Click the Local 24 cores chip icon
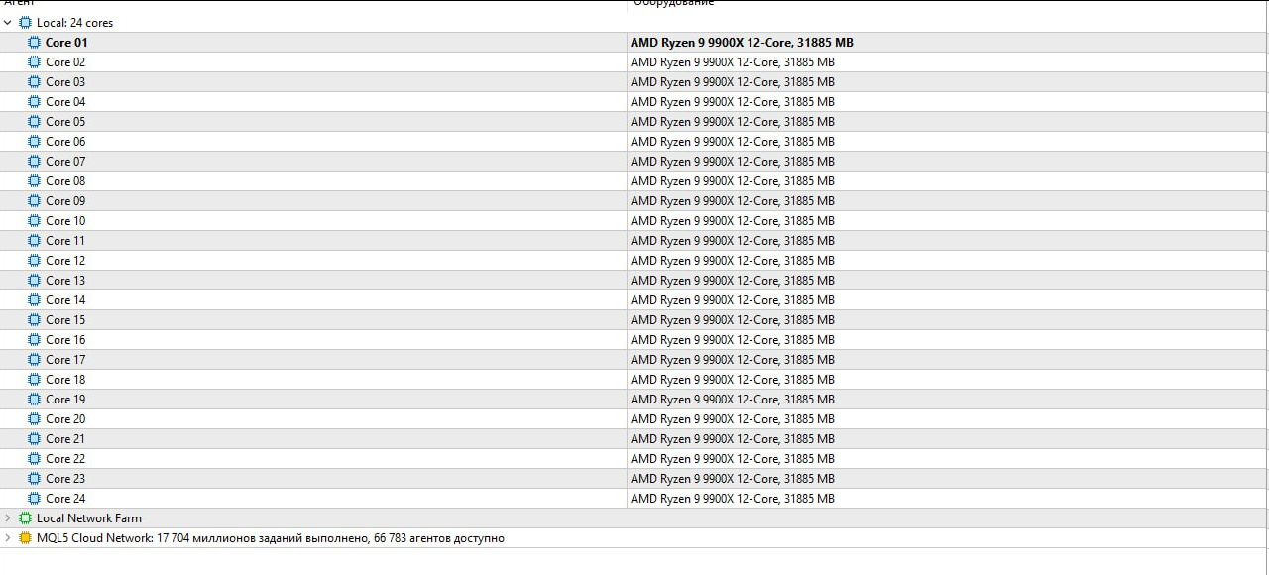 pos(25,22)
